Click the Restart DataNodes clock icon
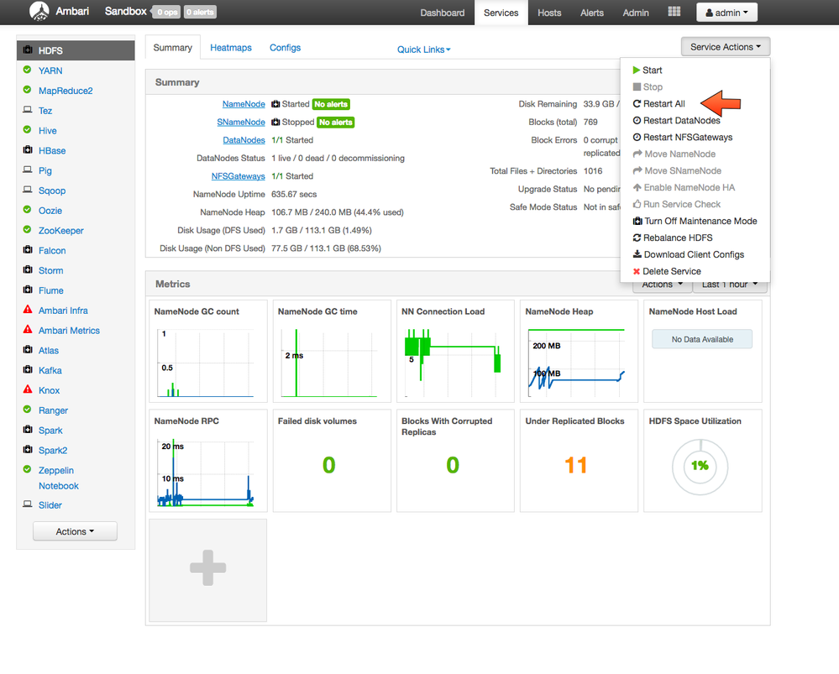The image size is (839, 674). pos(637,120)
